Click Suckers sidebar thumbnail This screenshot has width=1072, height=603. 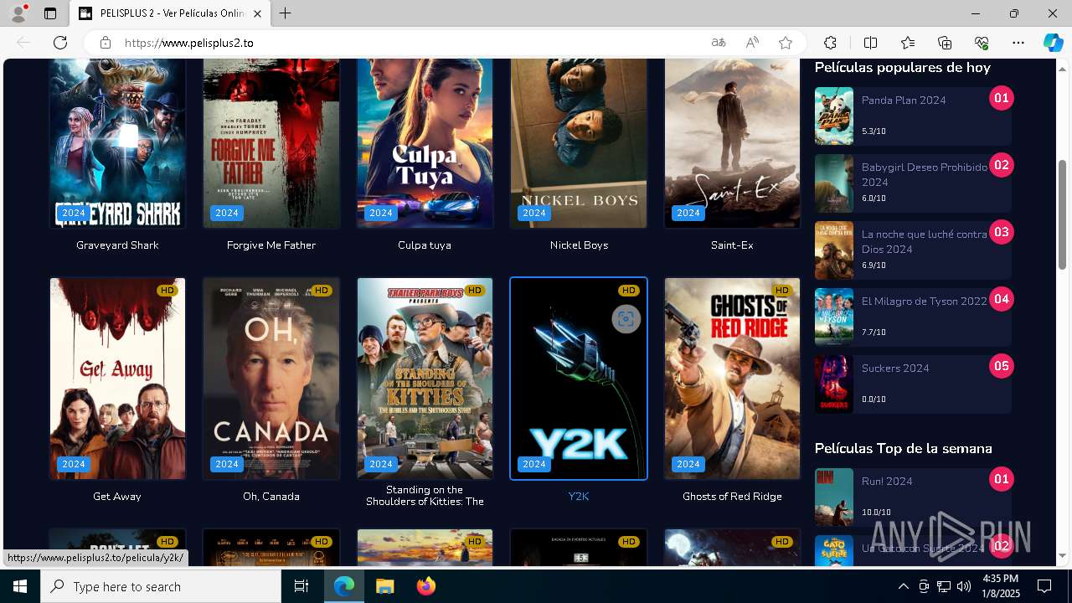click(834, 384)
